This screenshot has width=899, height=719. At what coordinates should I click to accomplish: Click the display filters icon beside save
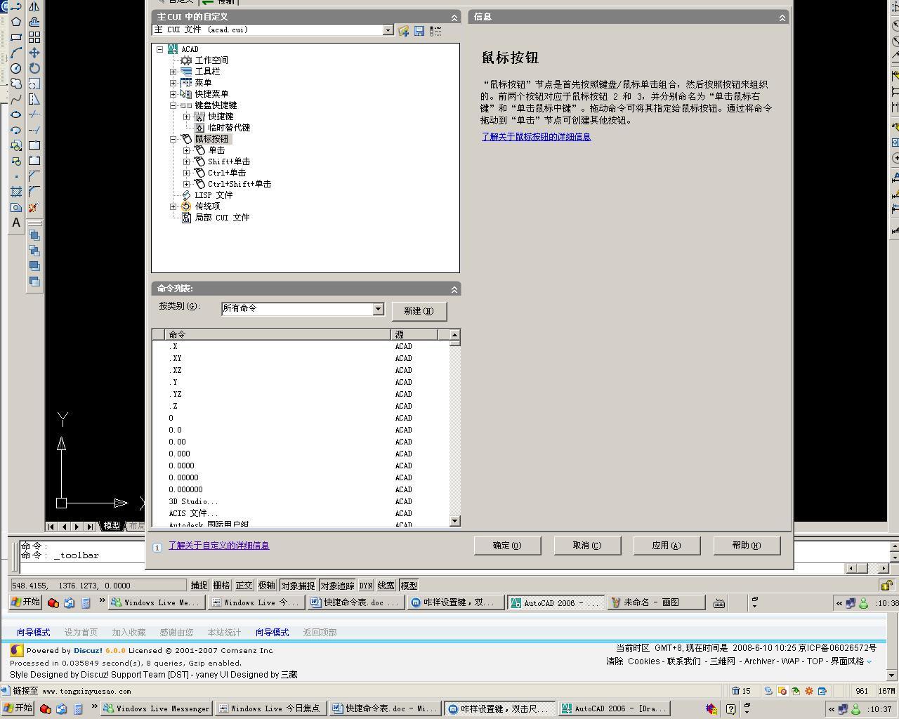pyautogui.click(x=435, y=31)
